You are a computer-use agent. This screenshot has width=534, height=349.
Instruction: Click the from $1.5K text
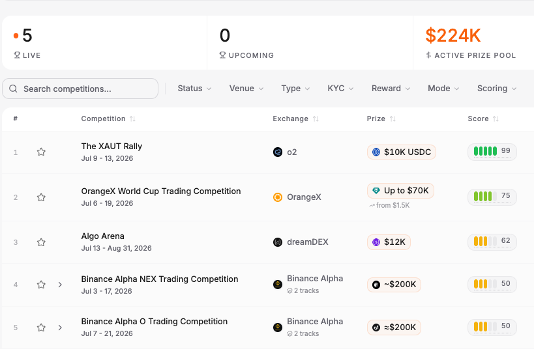coord(393,206)
